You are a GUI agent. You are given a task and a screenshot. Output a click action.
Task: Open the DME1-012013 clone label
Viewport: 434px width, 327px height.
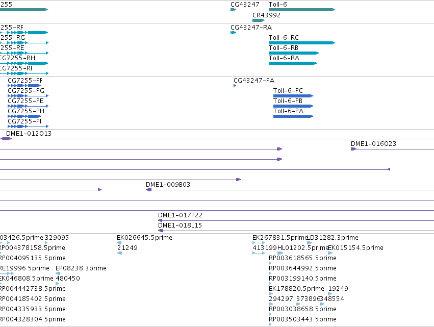coord(29,134)
